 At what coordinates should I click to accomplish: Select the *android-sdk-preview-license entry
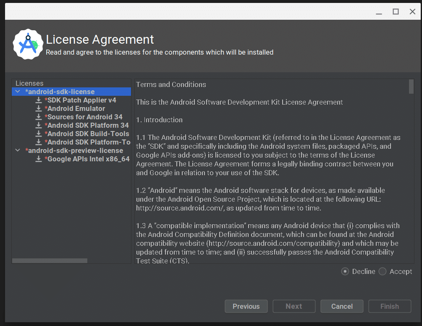pos(74,150)
